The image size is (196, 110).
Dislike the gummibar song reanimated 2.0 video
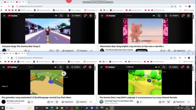[57, 102]
